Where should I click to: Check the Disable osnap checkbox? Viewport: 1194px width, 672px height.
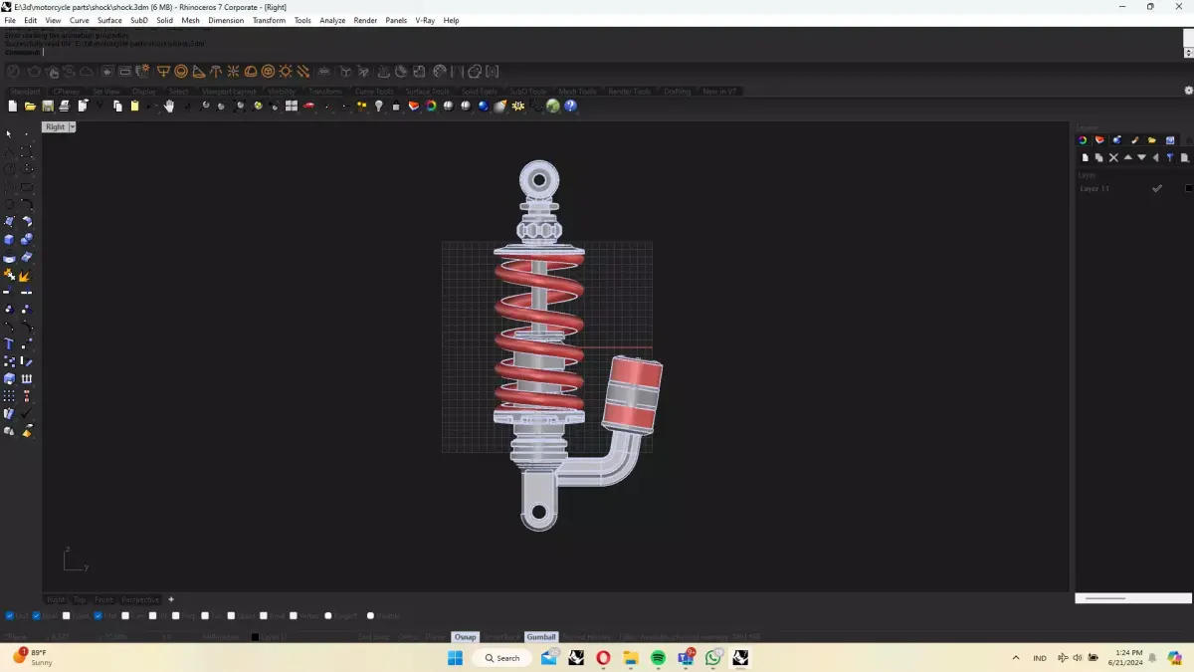[369, 615]
